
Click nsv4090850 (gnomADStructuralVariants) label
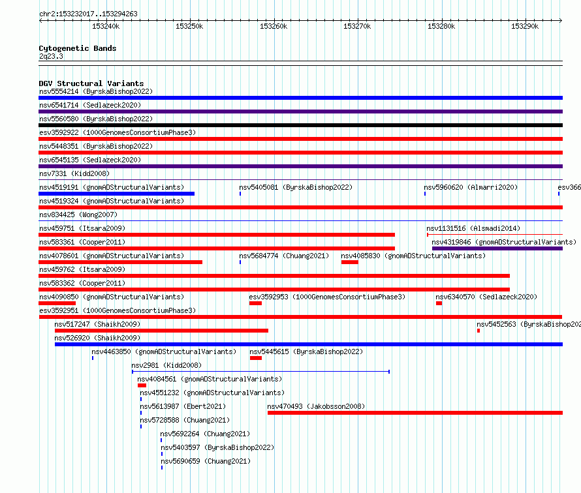[x=112, y=297]
